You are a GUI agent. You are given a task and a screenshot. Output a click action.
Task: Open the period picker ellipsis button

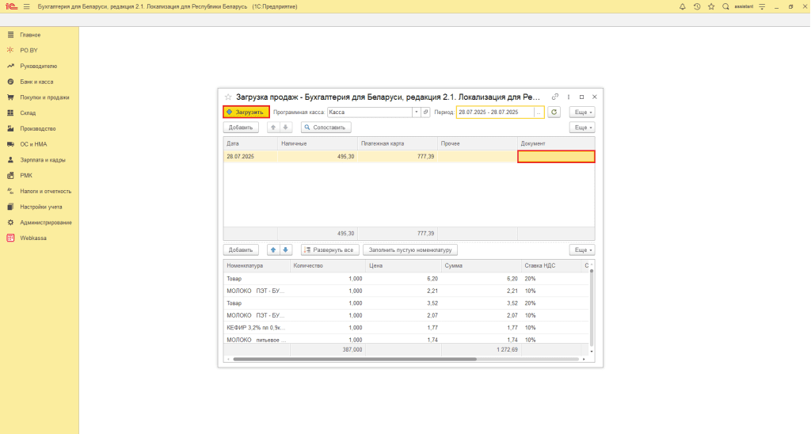[x=539, y=112]
